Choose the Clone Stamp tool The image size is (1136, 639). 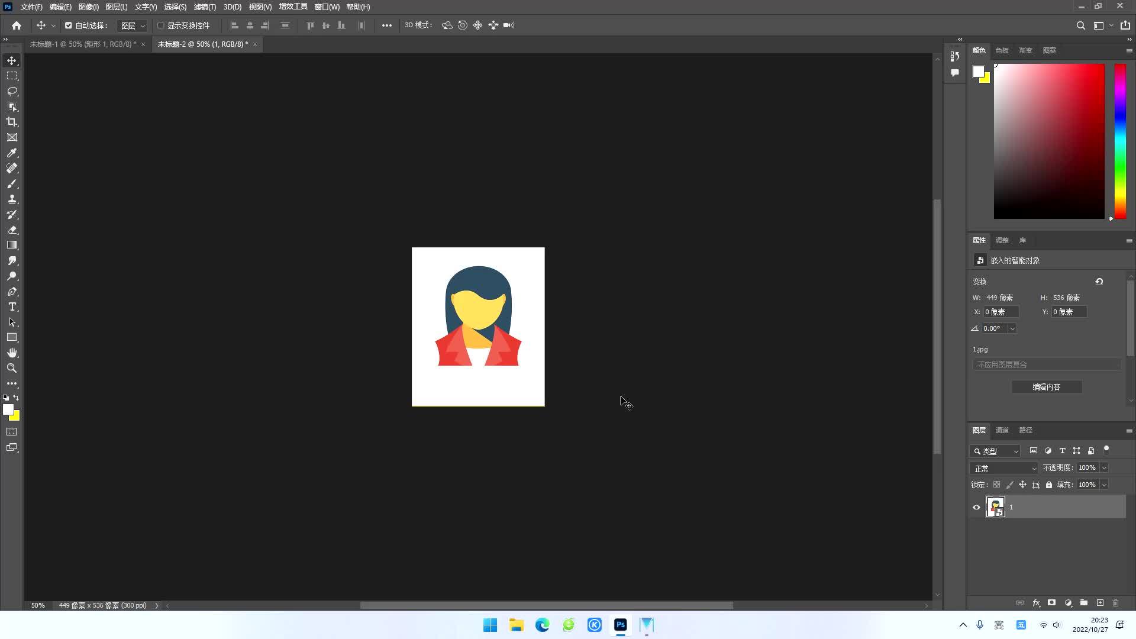point(12,199)
